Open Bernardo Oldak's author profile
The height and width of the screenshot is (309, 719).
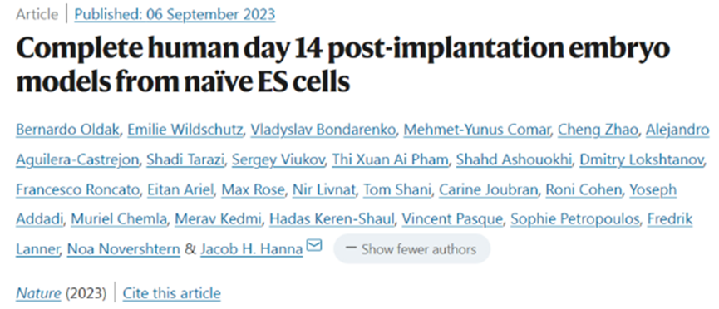pyautogui.click(x=68, y=130)
